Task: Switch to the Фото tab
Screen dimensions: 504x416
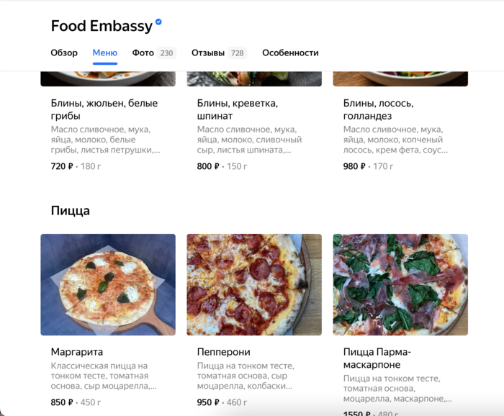Action: point(143,53)
